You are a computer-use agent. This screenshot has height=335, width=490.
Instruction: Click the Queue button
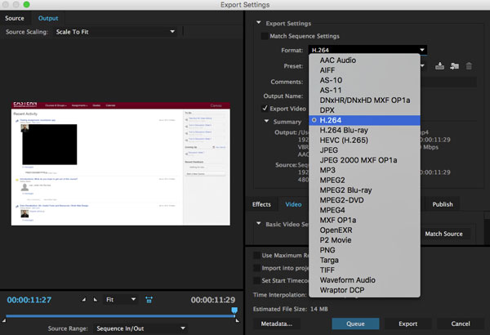[x=355, y=324]
